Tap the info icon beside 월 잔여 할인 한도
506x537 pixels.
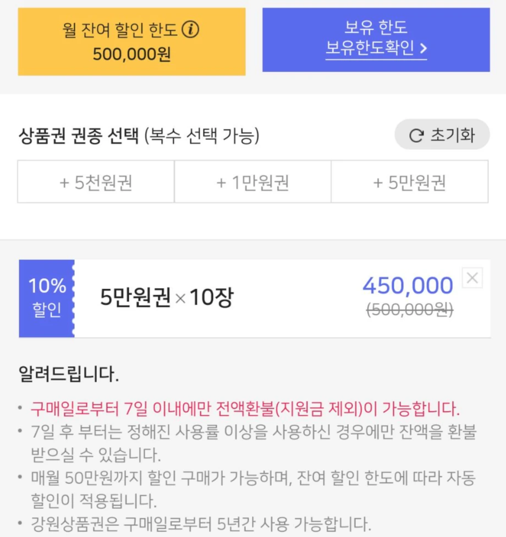point(190,29)
